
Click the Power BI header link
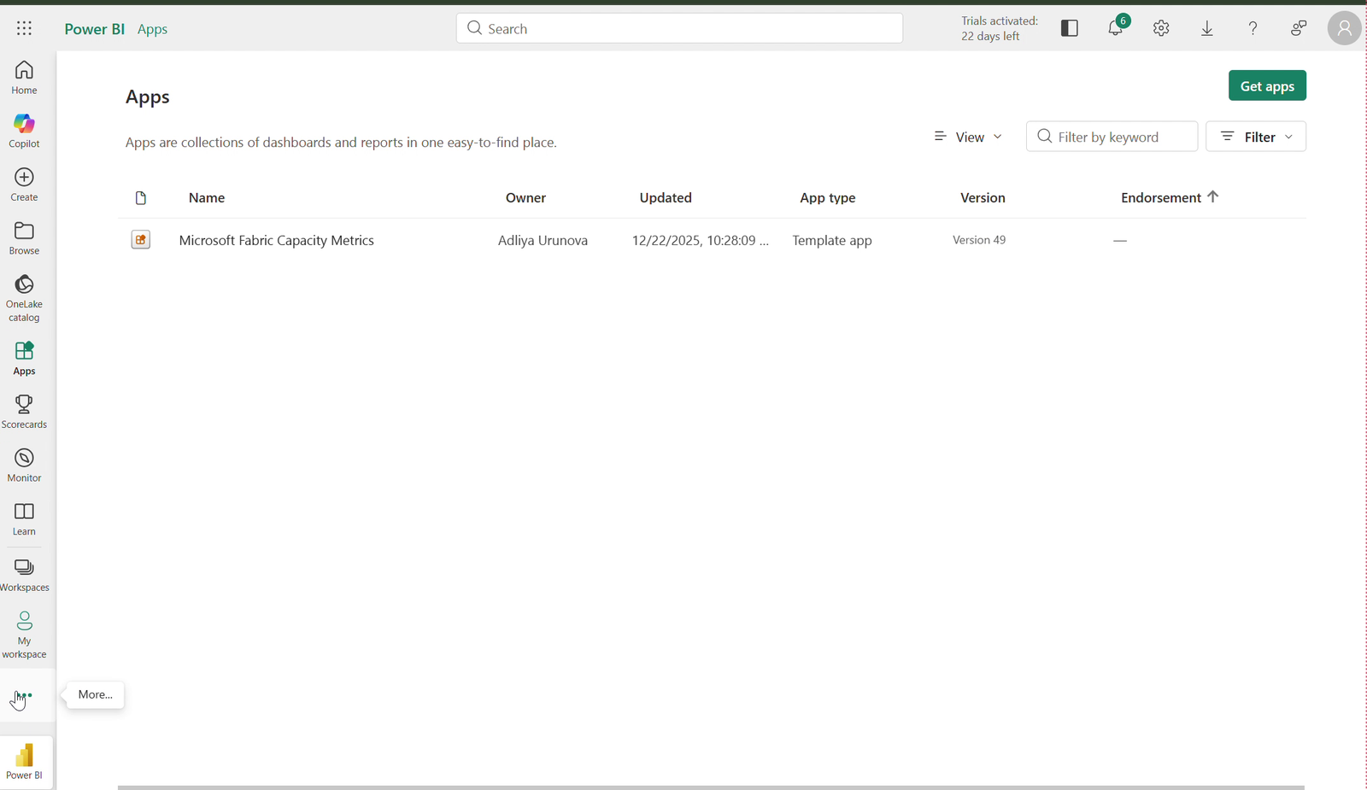(95, 29)
